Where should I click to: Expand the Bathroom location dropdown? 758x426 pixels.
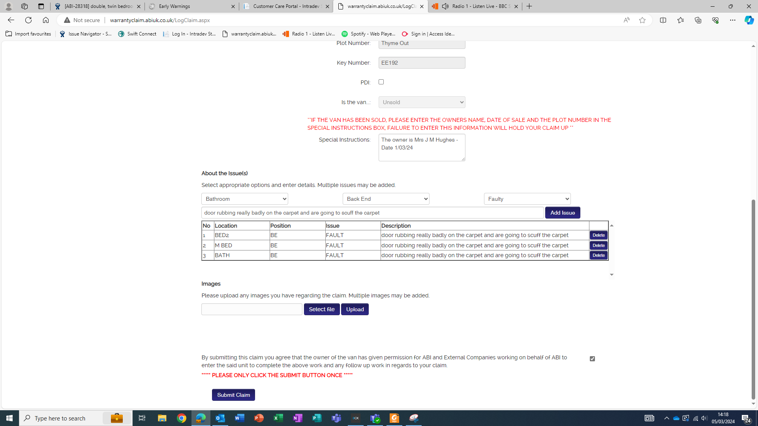point(244,199)
